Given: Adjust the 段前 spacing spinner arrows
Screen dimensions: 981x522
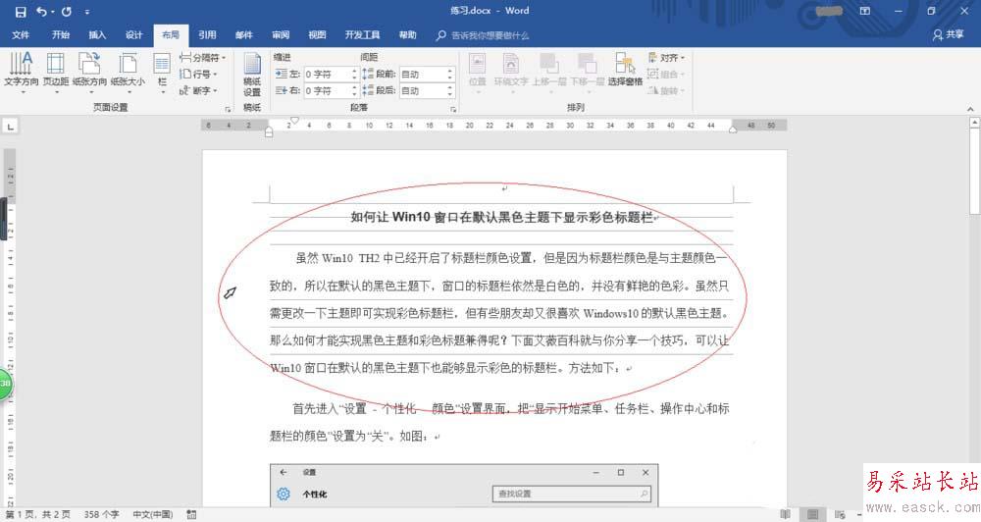Looking at the screenshot, I should [450, 74].
